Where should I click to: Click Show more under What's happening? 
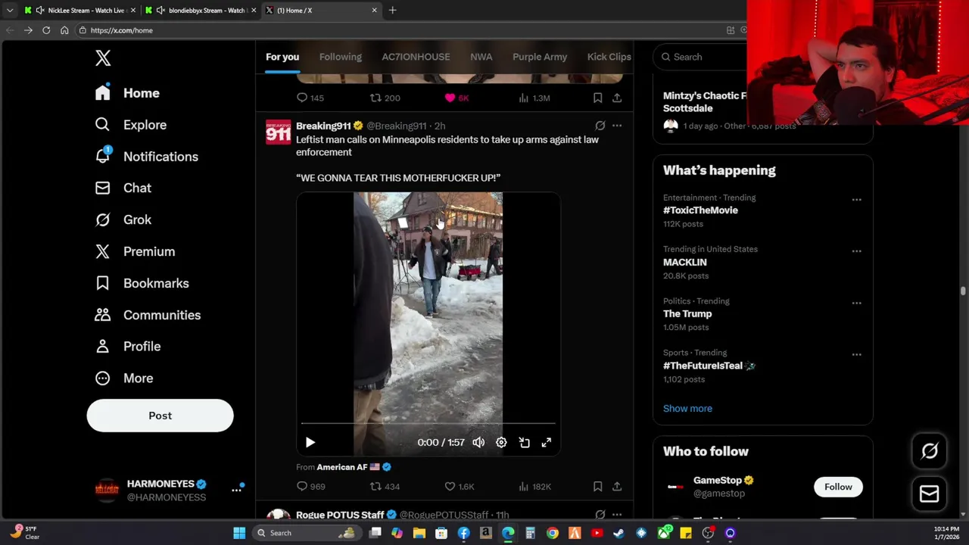tap(687, 409)
